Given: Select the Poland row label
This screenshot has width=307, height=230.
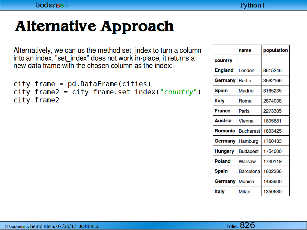Looking at the screenshot, I should pyautogui.click(x=222, y=161).
